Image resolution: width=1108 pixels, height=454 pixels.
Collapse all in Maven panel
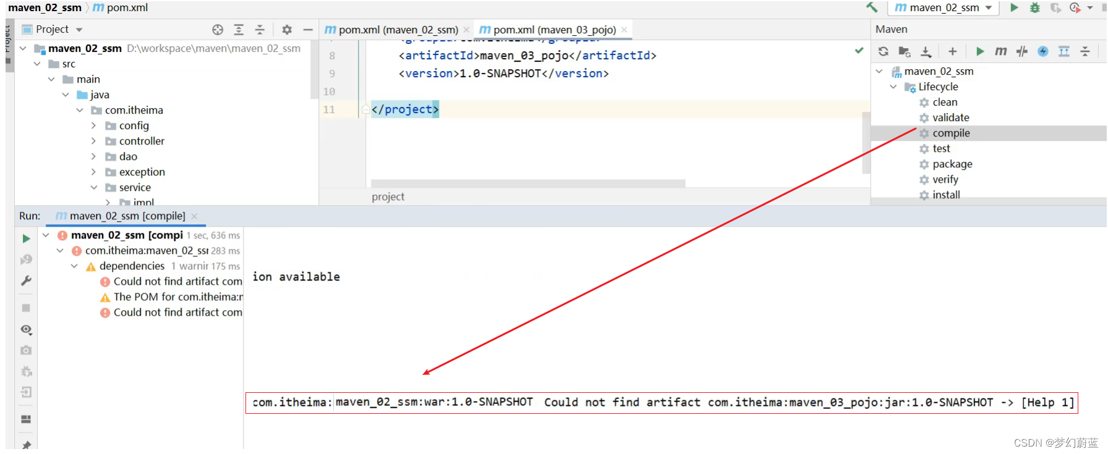pos(1085,51)
